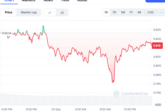Viewport: 165px width, 111px height.
Task: Set chart range to 1Y
Action: coord(131,12)
